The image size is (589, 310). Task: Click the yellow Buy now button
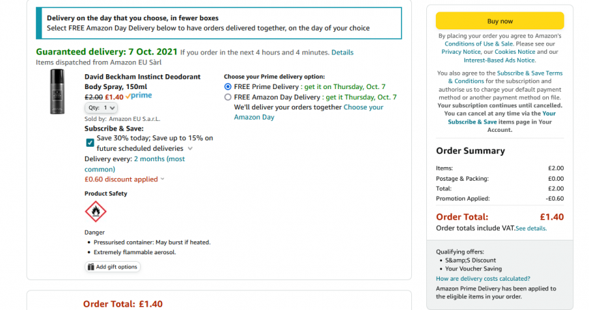click(500, 21)
